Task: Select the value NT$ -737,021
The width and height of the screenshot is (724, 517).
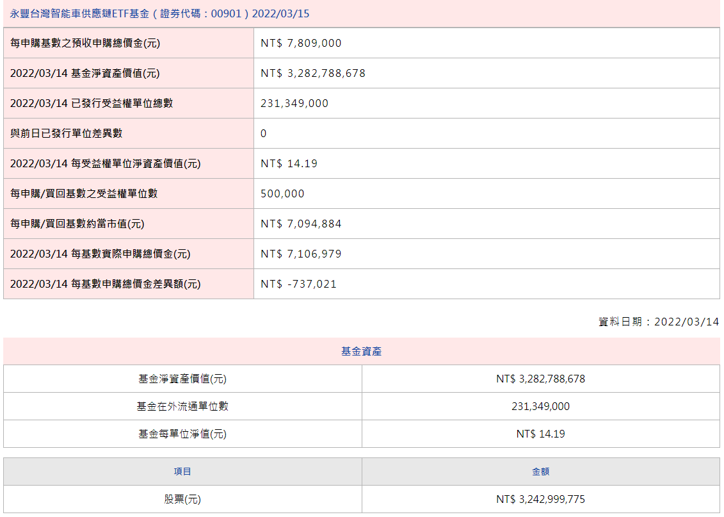Action: tap(299, 284)
